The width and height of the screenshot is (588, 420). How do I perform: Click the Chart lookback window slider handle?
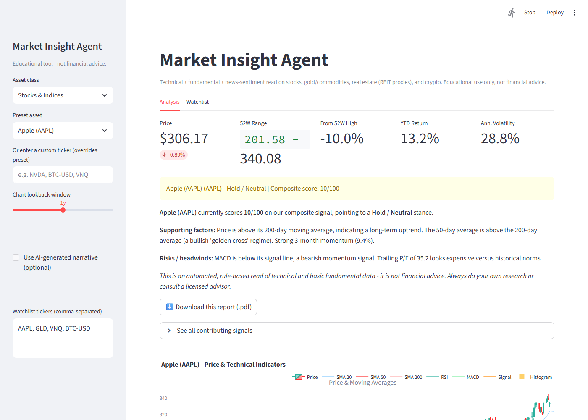[x=63, y=210]
